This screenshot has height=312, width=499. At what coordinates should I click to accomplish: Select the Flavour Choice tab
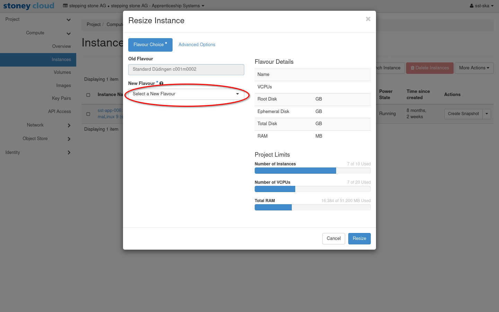[150, 45]
